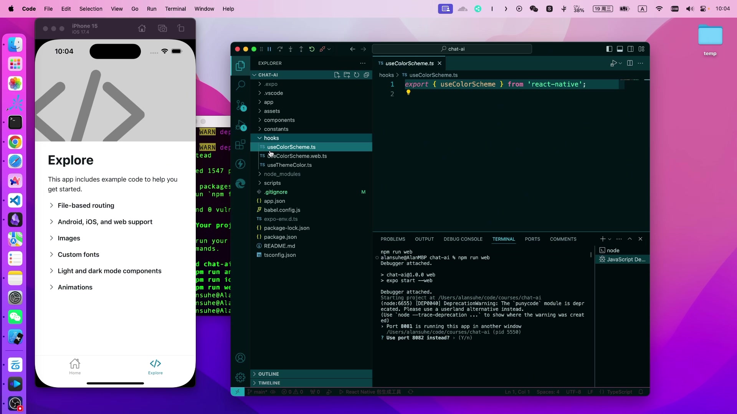
Task: Click the chat-ai command search field
Action: click(452, 49)
